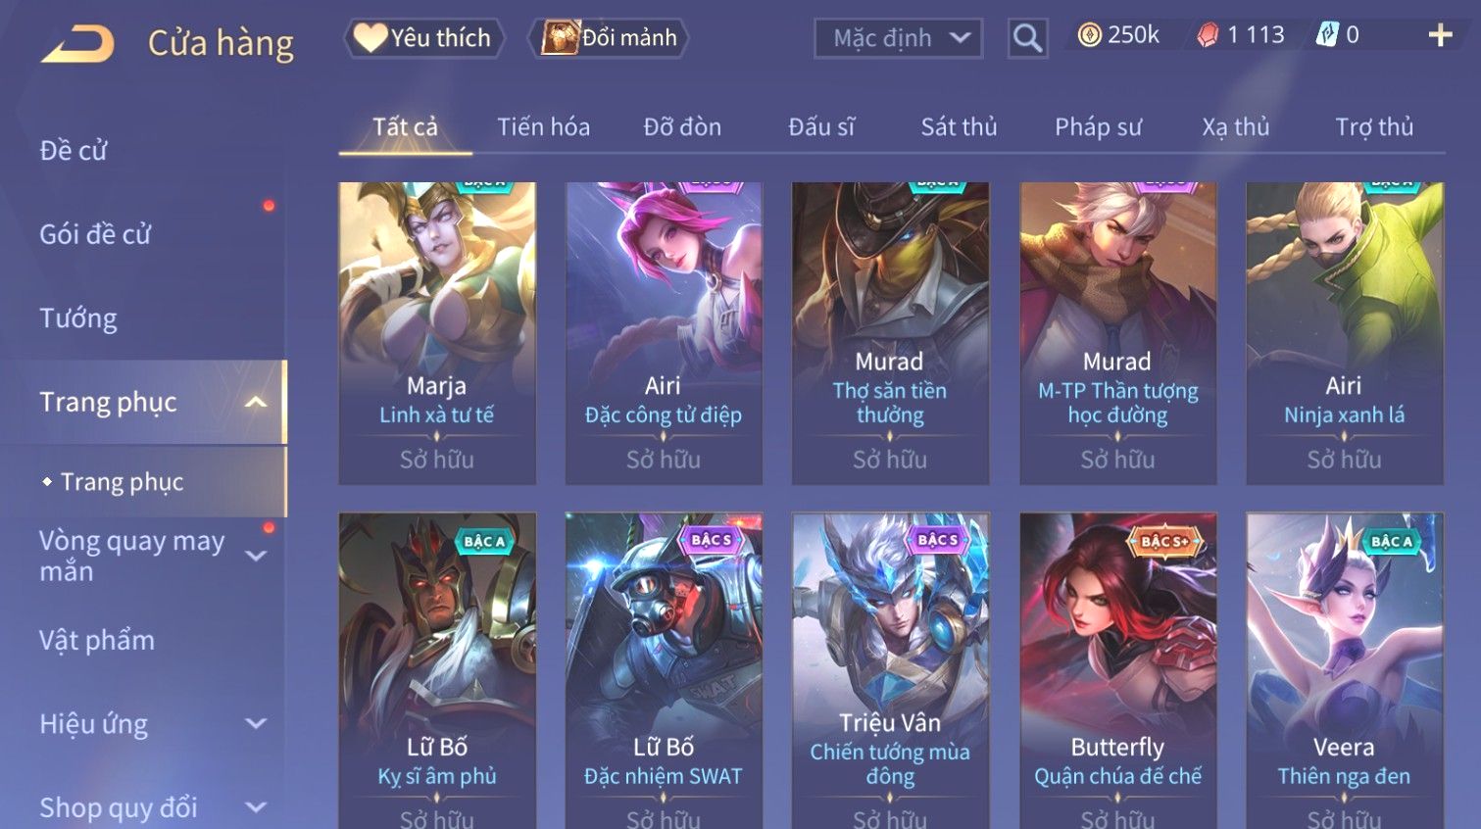Expand Shop quy đổi sidebar section
The width and height of the screenshot is (1481, 829).
tap(256, 807)
